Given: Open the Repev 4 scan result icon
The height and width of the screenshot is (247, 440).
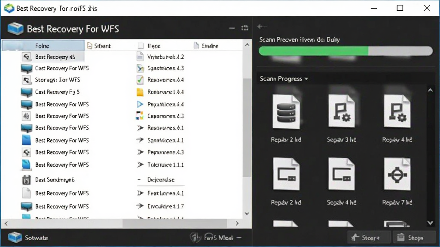Looking at the screenshot, I should (x=397, y=111).
